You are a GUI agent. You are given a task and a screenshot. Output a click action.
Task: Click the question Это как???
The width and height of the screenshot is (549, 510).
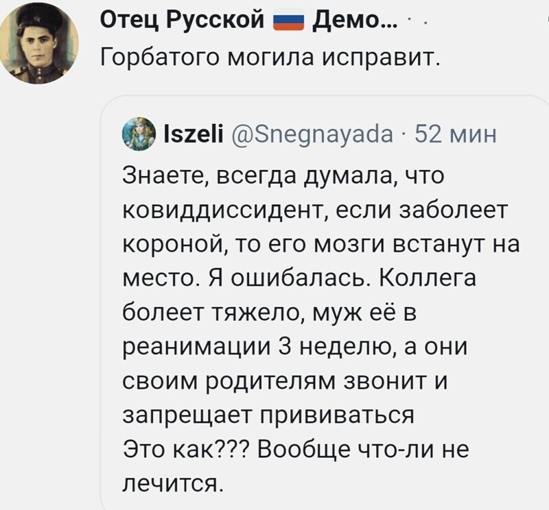click(186, 449)
